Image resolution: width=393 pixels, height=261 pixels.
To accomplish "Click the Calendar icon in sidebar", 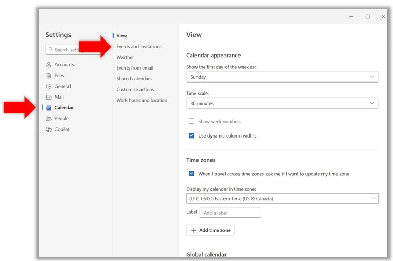I will [49, 108].
